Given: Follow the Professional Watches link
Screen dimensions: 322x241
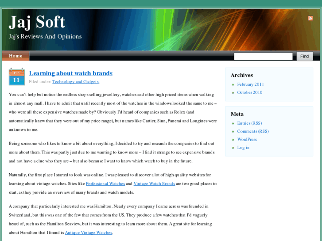Looking at the screenshot, I should (x=105, y=184).
